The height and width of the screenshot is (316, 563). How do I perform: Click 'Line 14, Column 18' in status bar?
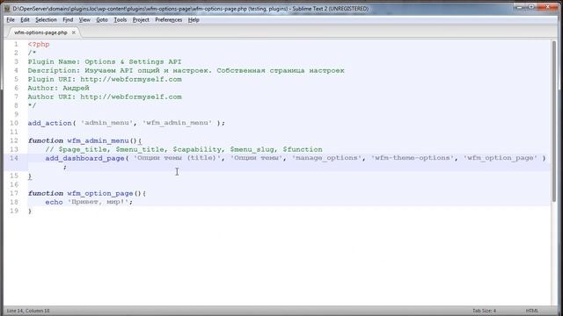click(x=28, y=311)
